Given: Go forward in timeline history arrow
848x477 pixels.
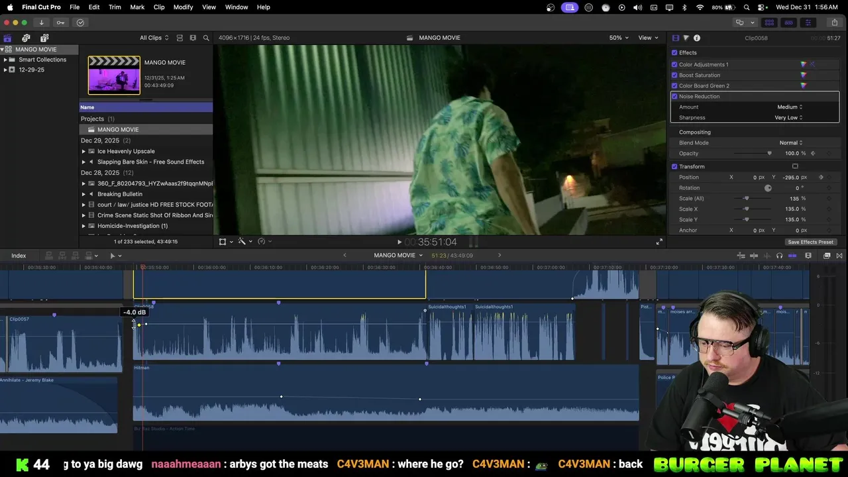Looking at the screenshot, I should [500, 256].
